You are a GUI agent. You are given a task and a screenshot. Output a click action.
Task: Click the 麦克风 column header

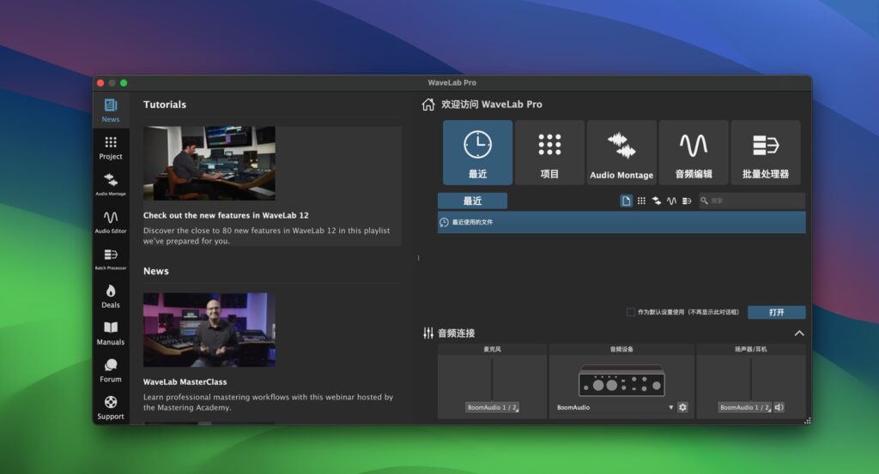pyautogui.click(x=492, y=349)
